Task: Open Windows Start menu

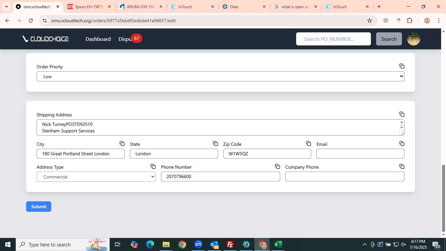Action: tap(8, 244)
